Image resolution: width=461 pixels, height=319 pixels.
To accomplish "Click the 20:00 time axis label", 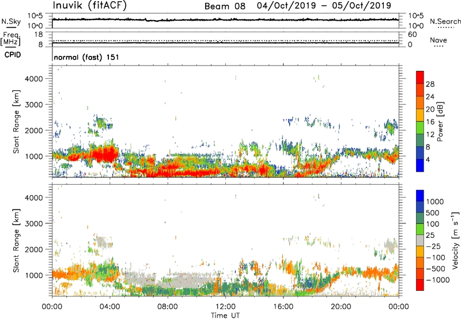I will (x=341, y=307).
